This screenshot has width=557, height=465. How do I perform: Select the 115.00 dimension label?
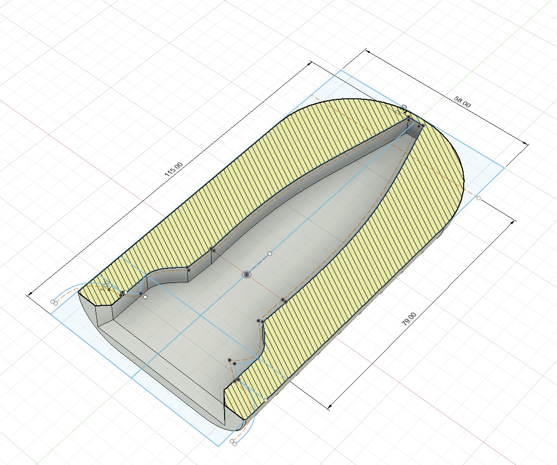[x=173, y=168]
